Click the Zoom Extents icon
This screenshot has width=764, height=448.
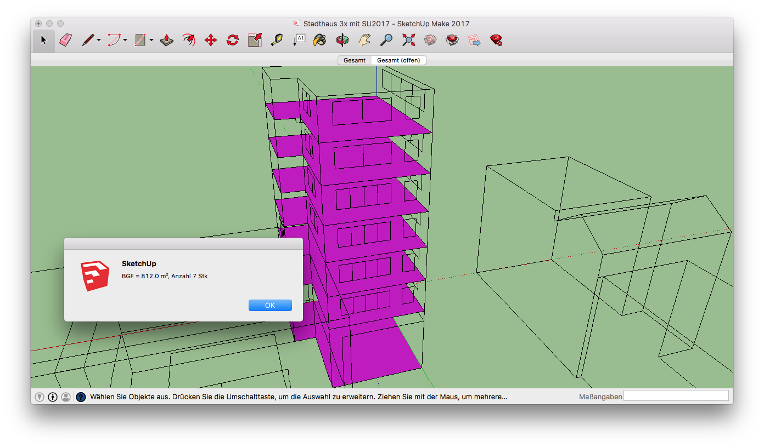[408, 40]
